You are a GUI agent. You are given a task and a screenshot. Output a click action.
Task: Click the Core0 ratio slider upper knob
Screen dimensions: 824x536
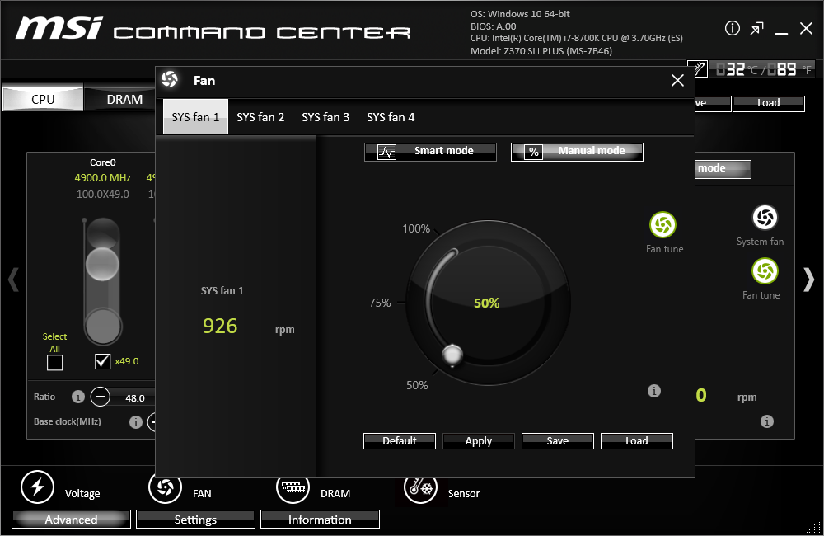coord(102,264)
